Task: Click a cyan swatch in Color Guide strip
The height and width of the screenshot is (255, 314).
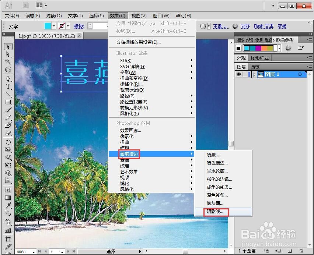Action: click(x=247, y=48)
